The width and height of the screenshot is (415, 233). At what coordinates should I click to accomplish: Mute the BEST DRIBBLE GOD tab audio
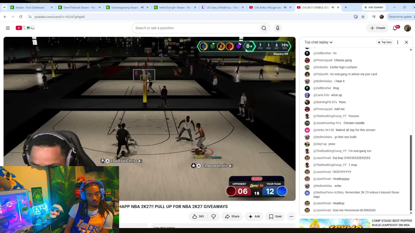pyautogui.click(x=333, y=7)
